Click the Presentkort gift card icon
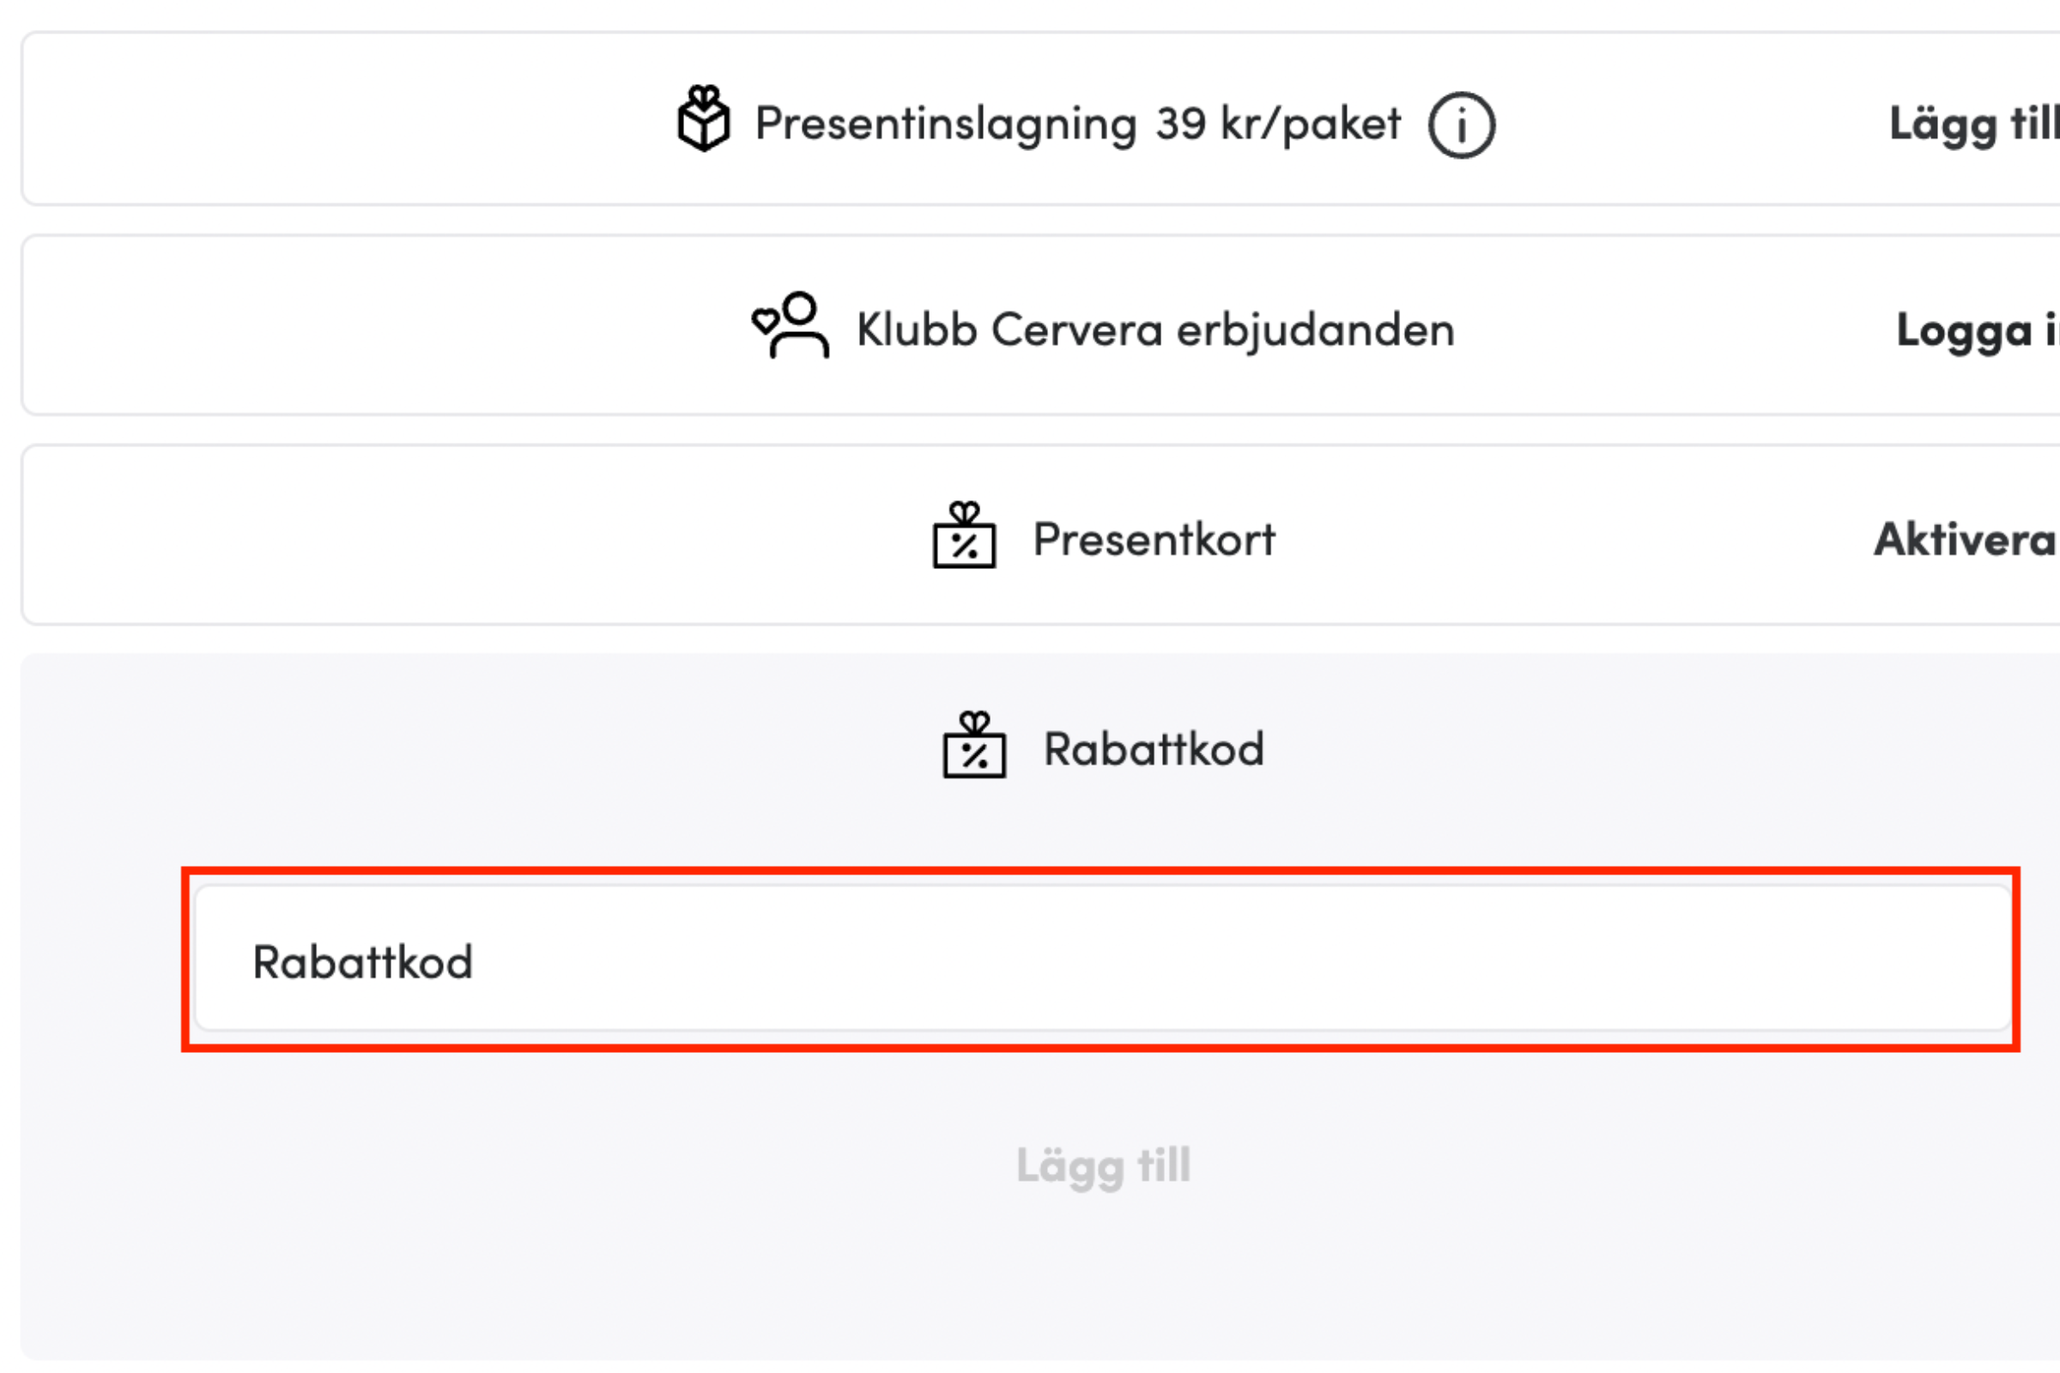 [x=964, y=535]
